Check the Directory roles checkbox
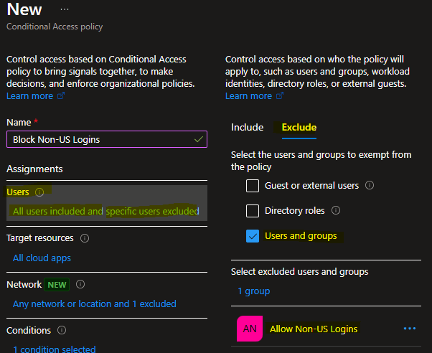Screen dimensions: 432x353 pos(253,211)
